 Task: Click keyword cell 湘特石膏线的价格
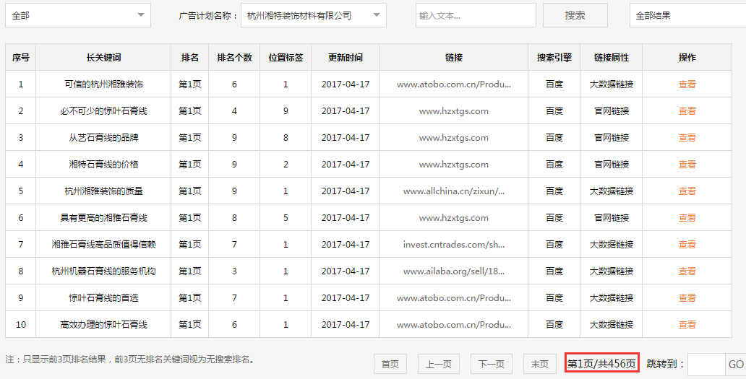pos(103,165)
